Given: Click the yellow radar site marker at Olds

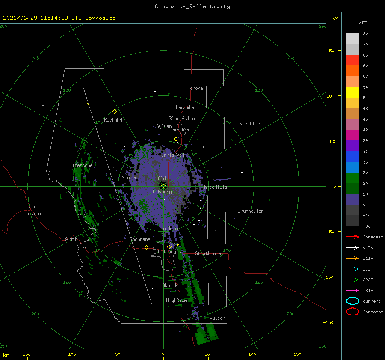Looking at the screenshot, I should 163,186.
